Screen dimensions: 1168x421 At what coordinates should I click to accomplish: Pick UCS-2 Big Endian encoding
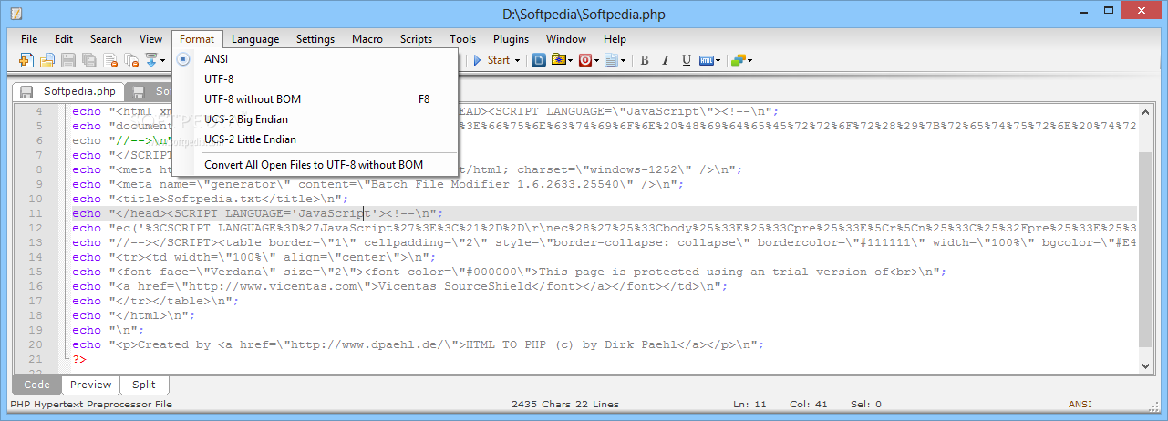pos(315,119)
